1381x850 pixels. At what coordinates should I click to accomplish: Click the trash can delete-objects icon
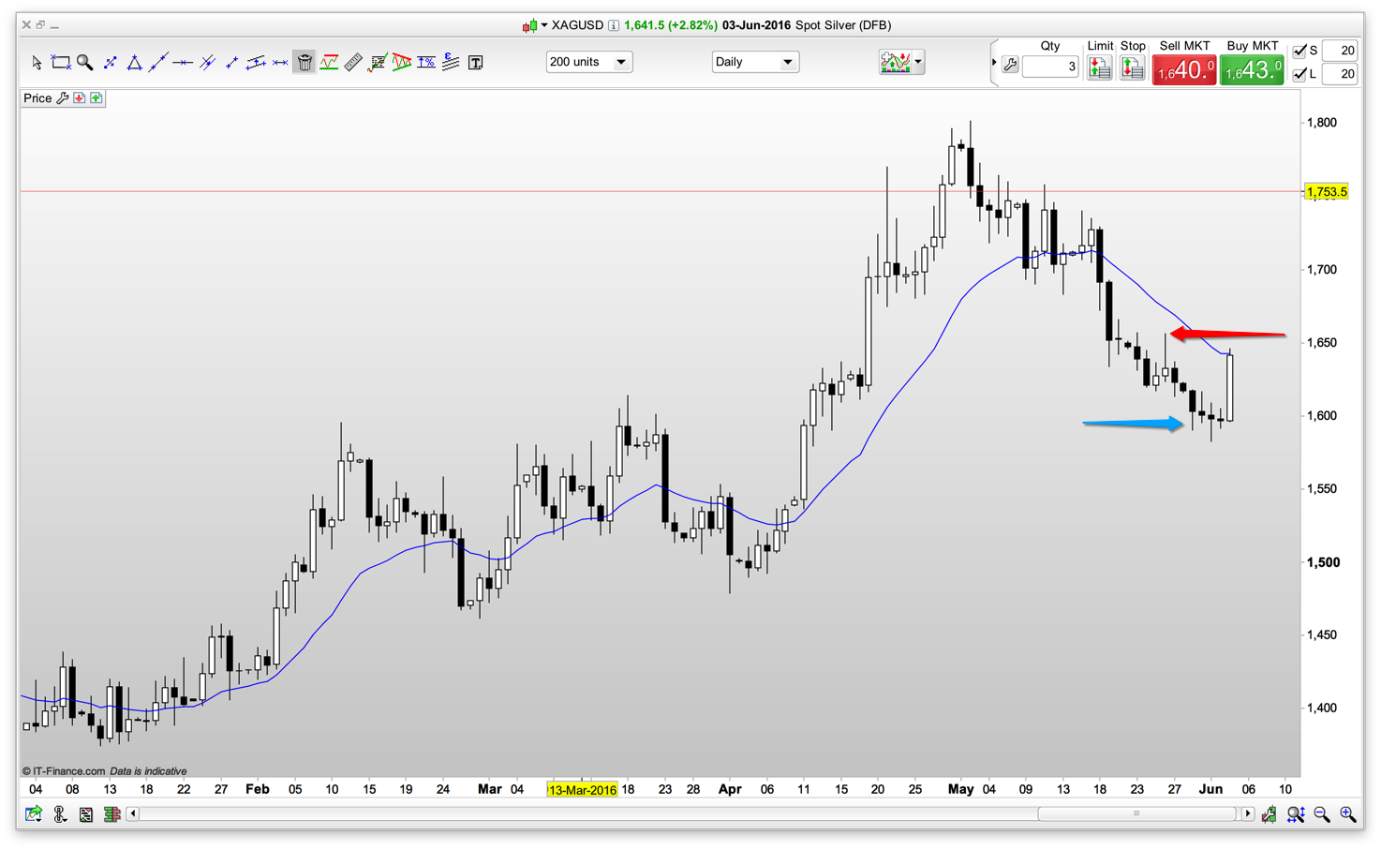(304, 63)
